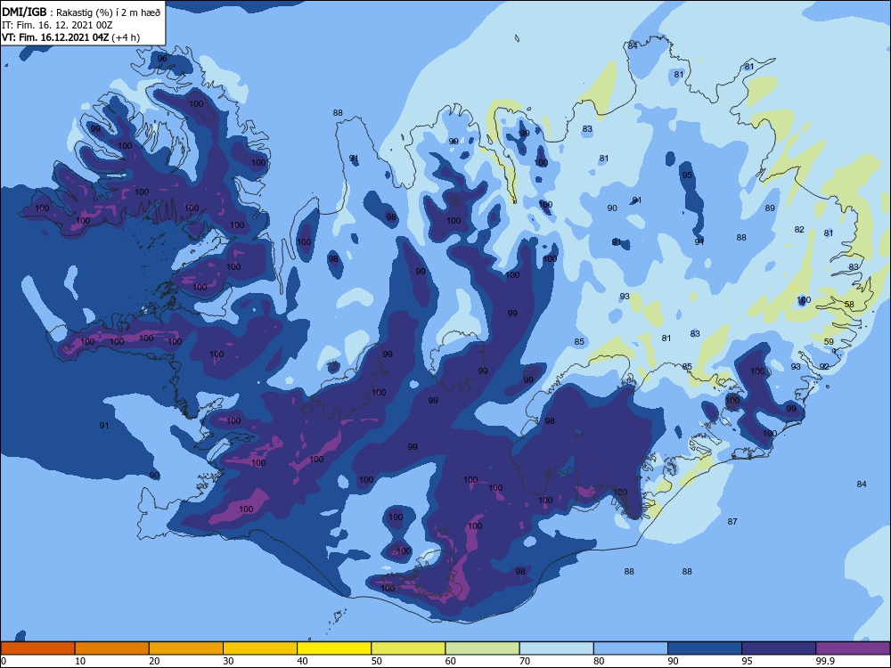Image resolution: width=891 pixels, height=668 pixels.
Task: Select the golden 30–40 legend swatch
Action: [260, 648]
